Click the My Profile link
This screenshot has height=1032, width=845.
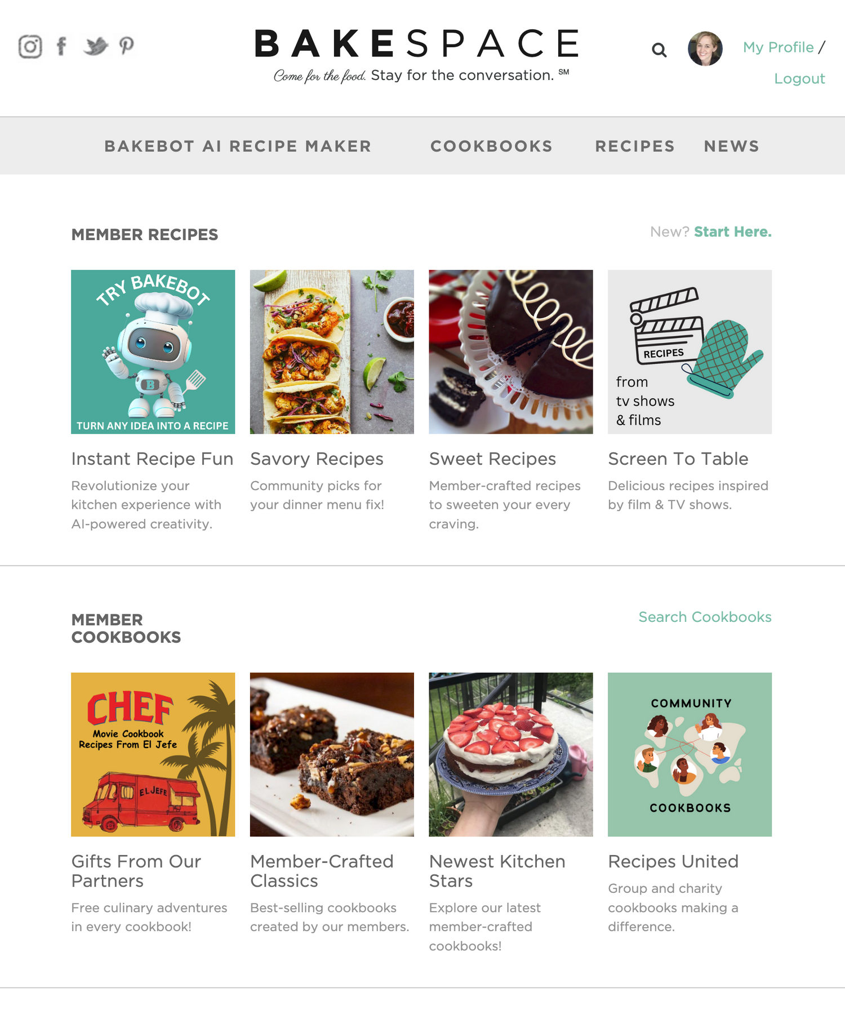778,47
